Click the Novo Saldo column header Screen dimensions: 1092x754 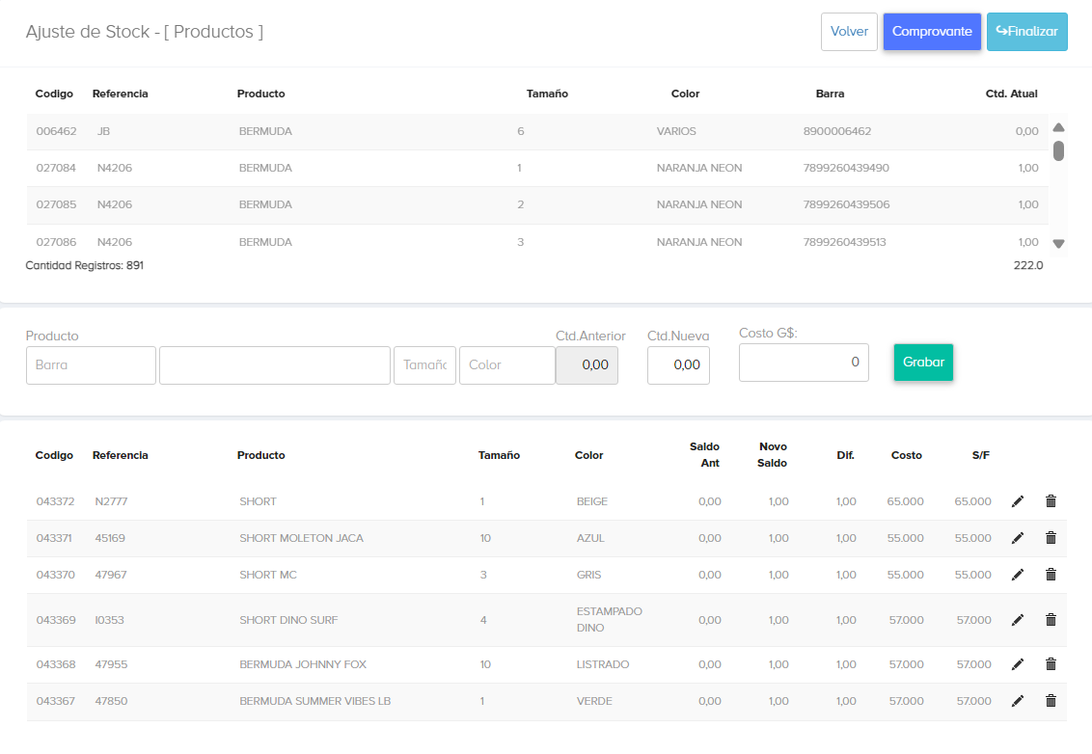point(773,455)
